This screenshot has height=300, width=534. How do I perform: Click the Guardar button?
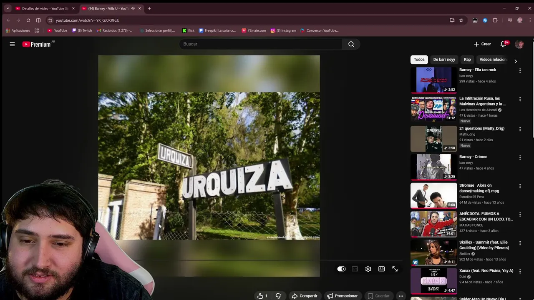click(x=378, y=296)
